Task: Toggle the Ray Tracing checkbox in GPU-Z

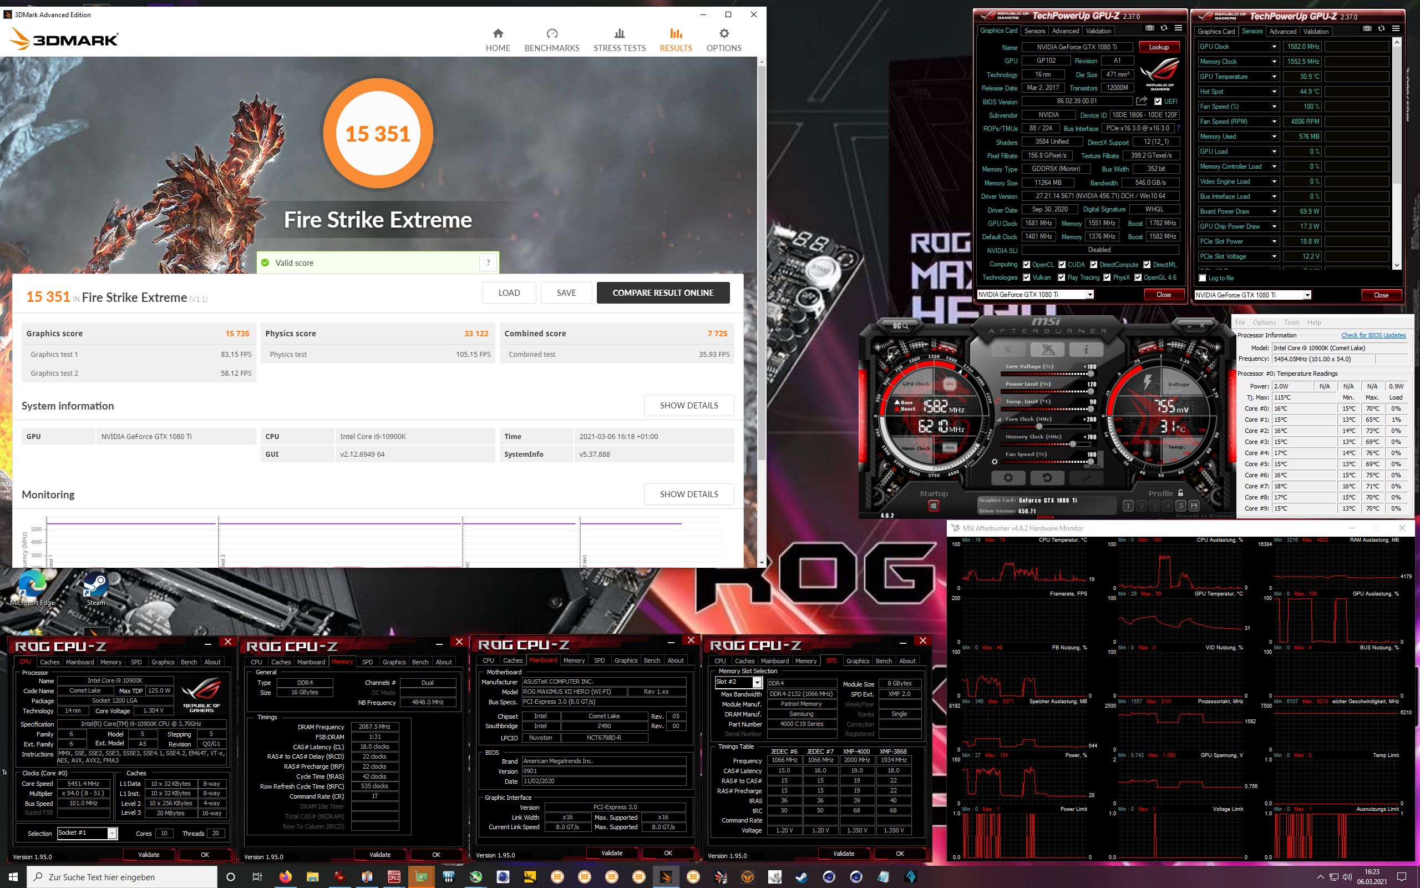Action: click(x=1061, y=277)
